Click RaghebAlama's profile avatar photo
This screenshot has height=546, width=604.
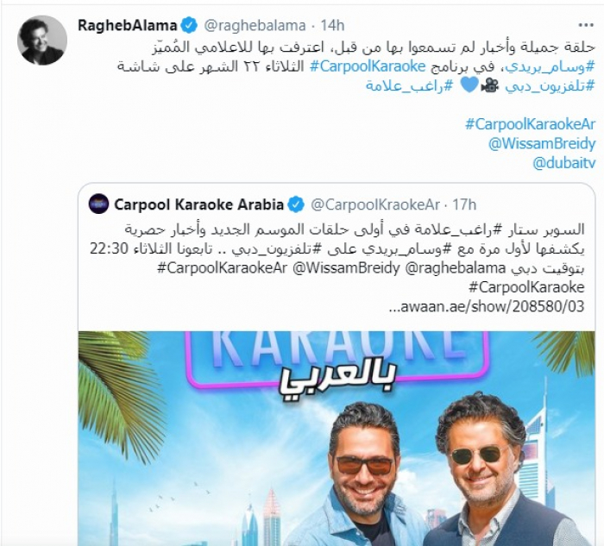[42, 41]
